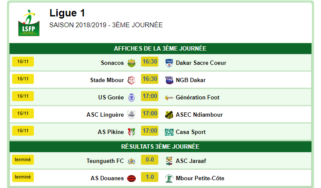Click the Casa Sport green crest
Image resolution: width=321 pixels, height=188 pixels.
[x=169, y=132]
